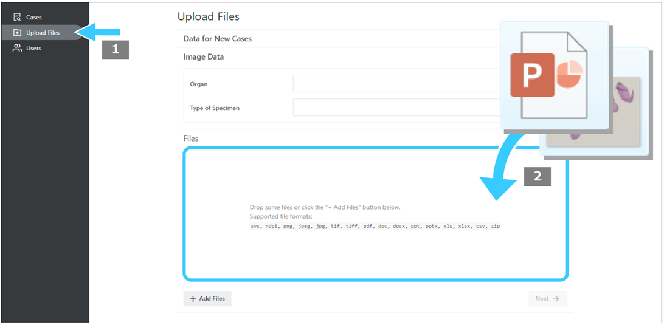The height and width of the screenshot is (325, 664).
Task: Click the Upload Files page title
Action: [x=209, y=17]
